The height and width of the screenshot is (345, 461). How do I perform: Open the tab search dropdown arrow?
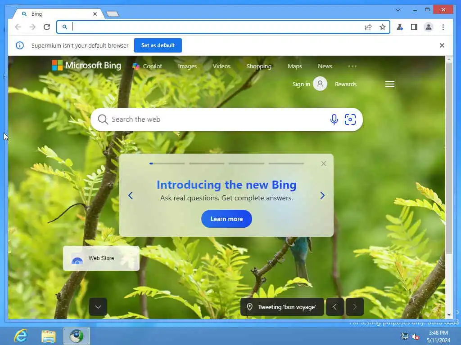tap(398, 10)
